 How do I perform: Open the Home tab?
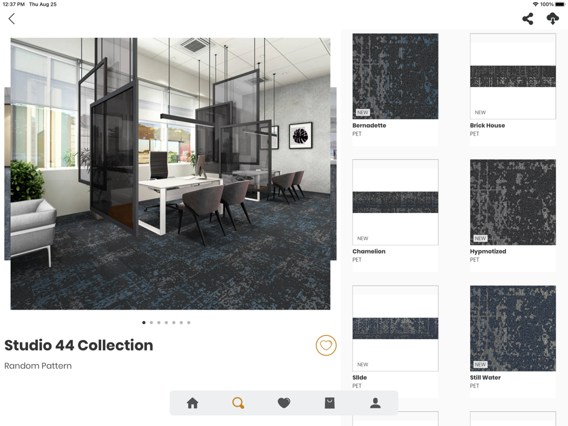pos(193,403)
